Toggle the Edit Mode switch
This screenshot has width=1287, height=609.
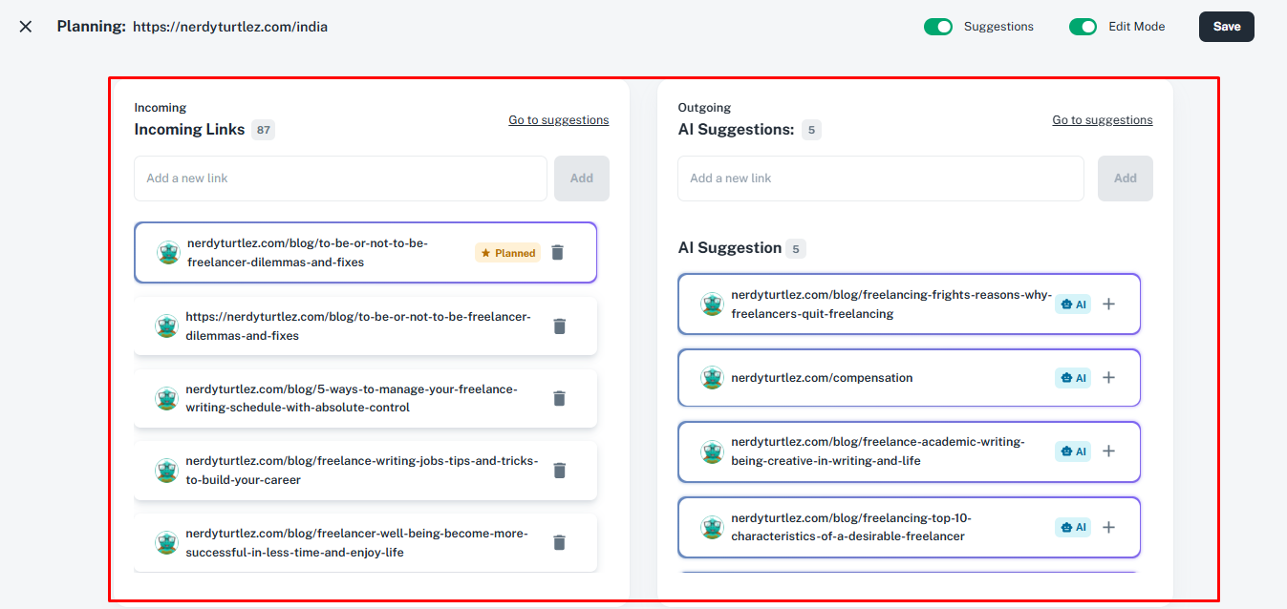(x=1083, y=27)
